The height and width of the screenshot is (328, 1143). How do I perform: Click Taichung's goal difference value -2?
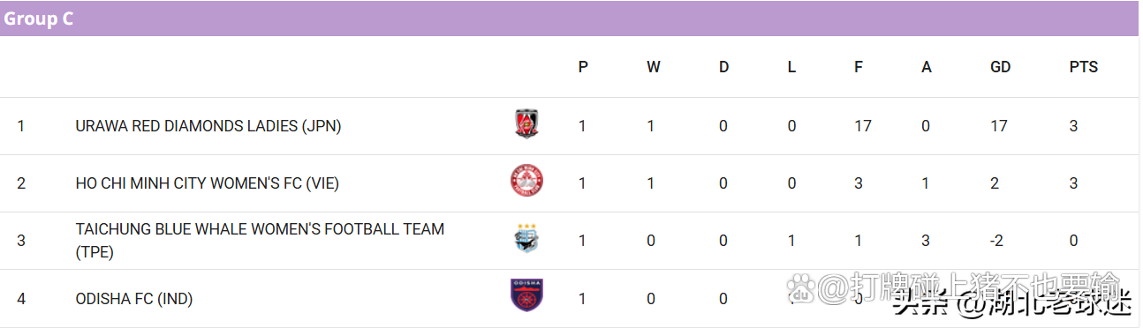pos(997,241)
